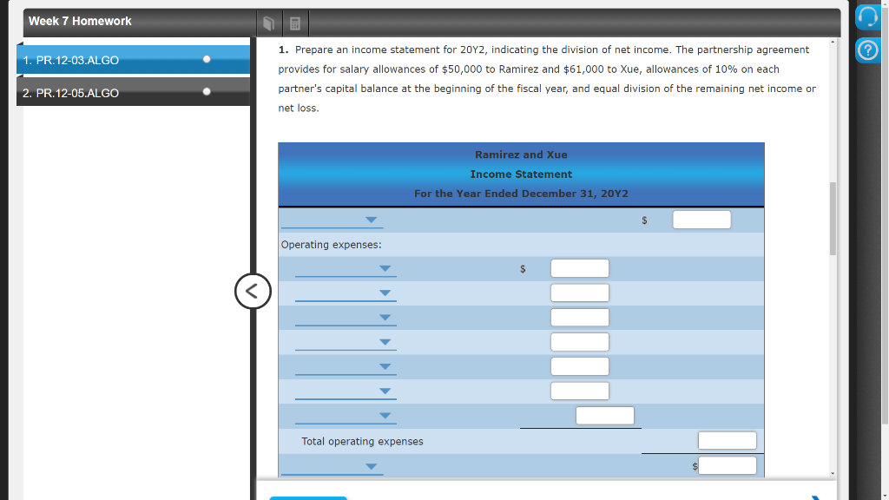
Task: Open the dropdown below Total operating expenses
Action: pos(333,466)
